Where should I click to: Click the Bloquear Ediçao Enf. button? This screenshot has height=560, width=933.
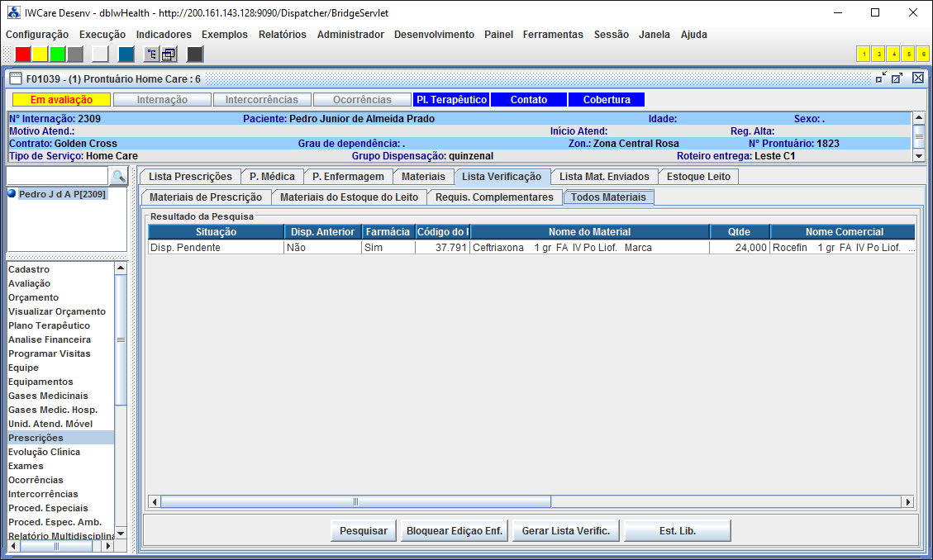455,531
